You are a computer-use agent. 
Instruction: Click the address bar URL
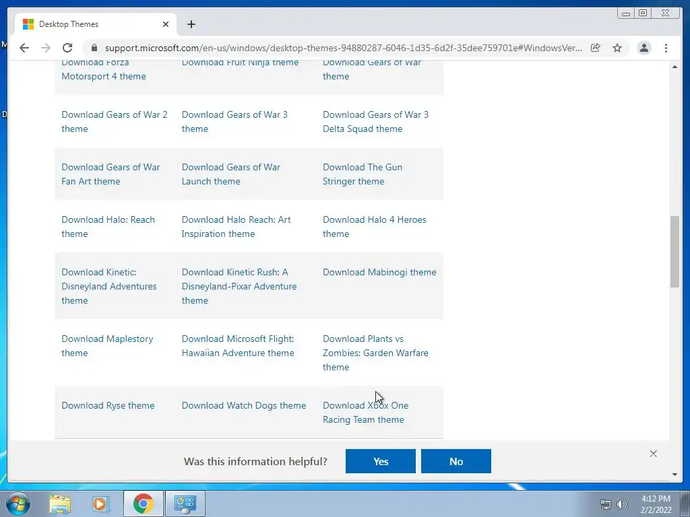pos(343,48)
